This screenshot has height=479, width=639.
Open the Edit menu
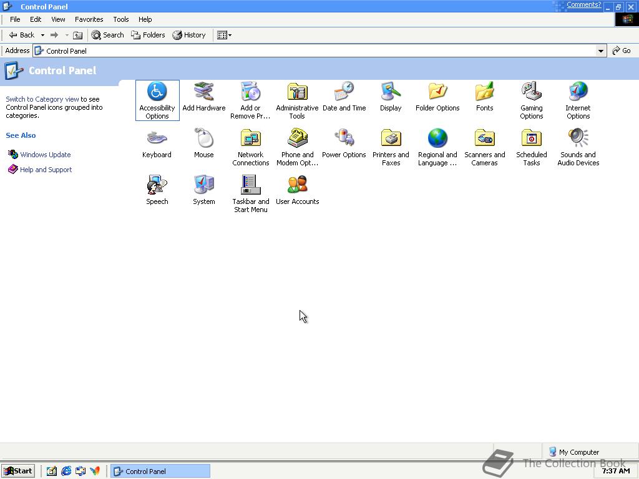[36, 19]
